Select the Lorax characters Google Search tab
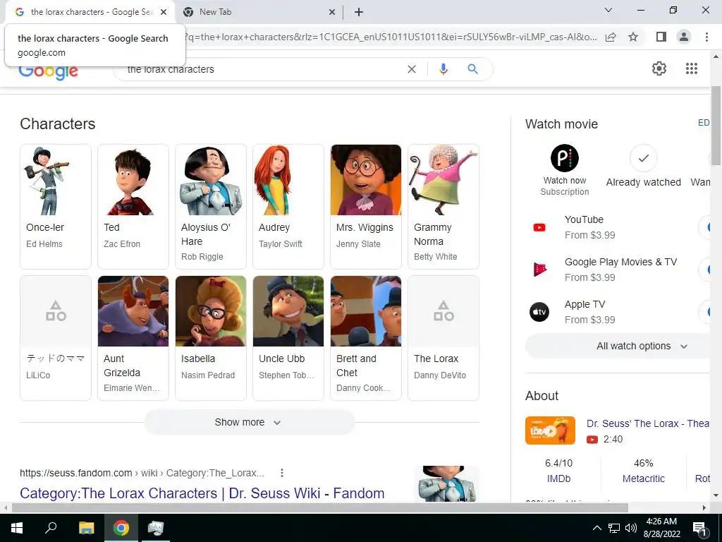 click(x=90, y=13)
